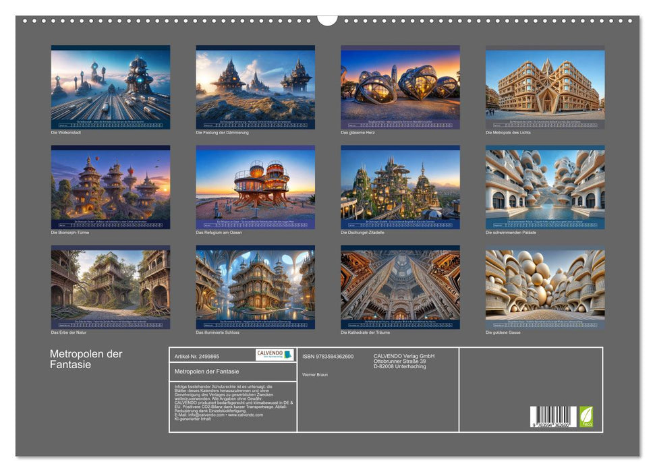Click the 'Ottobrunner Straße 39' address line
Image resolution: width=655 pixels, height=472 pixels.
[x=400, y=361]
